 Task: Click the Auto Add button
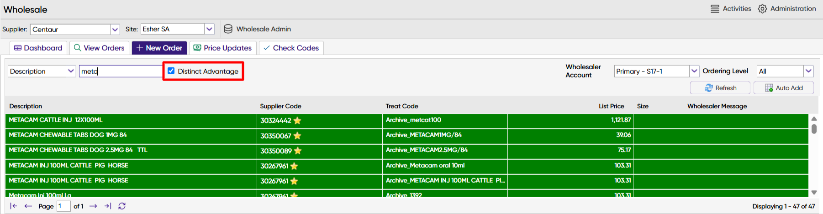tap(784, 88)
